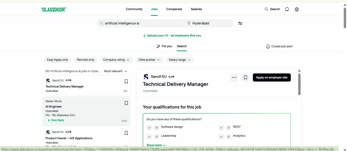Open notifications bell in the header
This screenshot has height=151, width=347.
tap(287, 9)
